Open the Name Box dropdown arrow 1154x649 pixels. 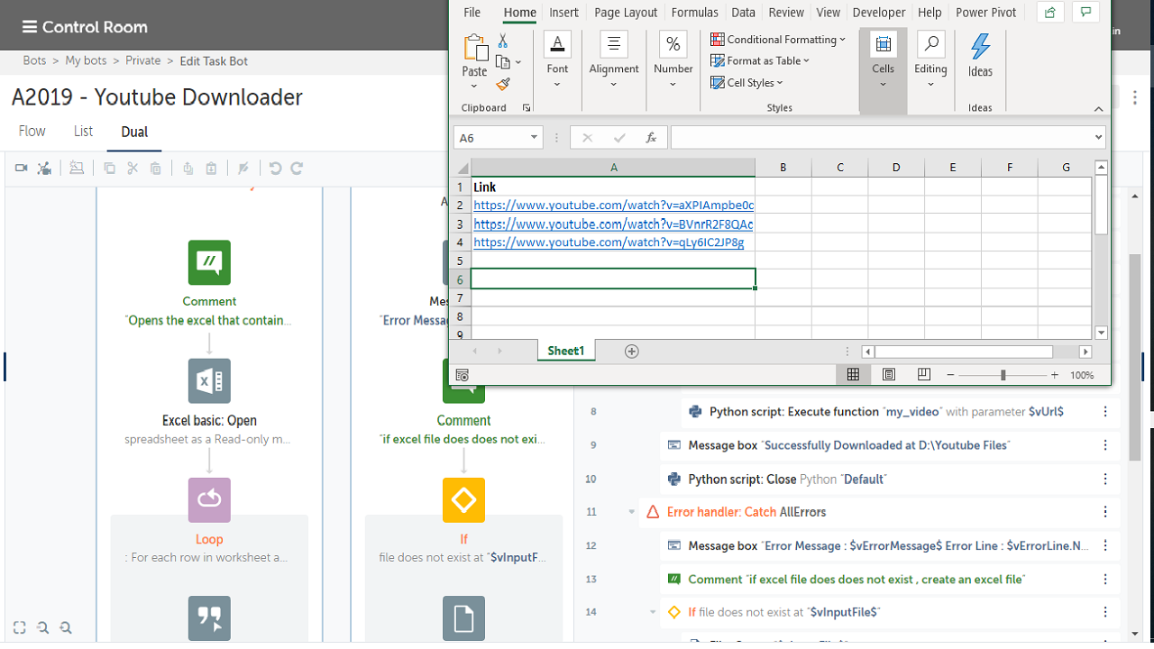click(534, 138)
